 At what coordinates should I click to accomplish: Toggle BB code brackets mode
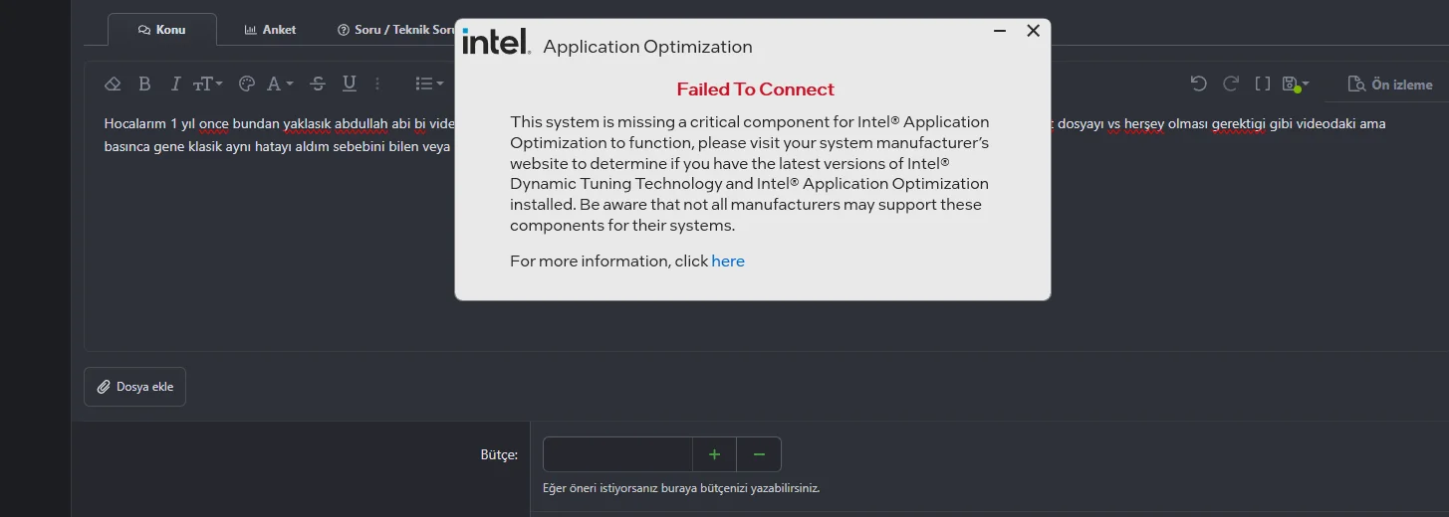[1263, 84]
